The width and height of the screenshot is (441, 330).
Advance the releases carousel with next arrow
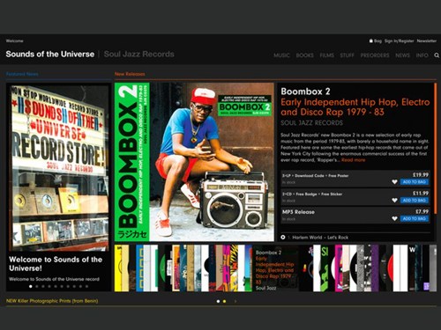[x=235, y=301]
